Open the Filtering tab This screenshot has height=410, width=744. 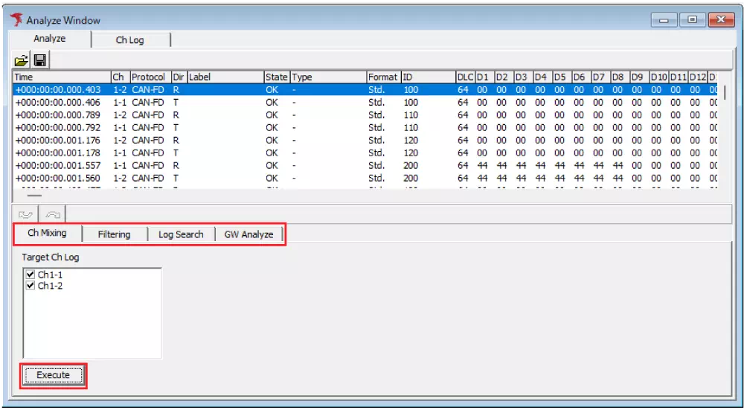click(x=114, y=234)
